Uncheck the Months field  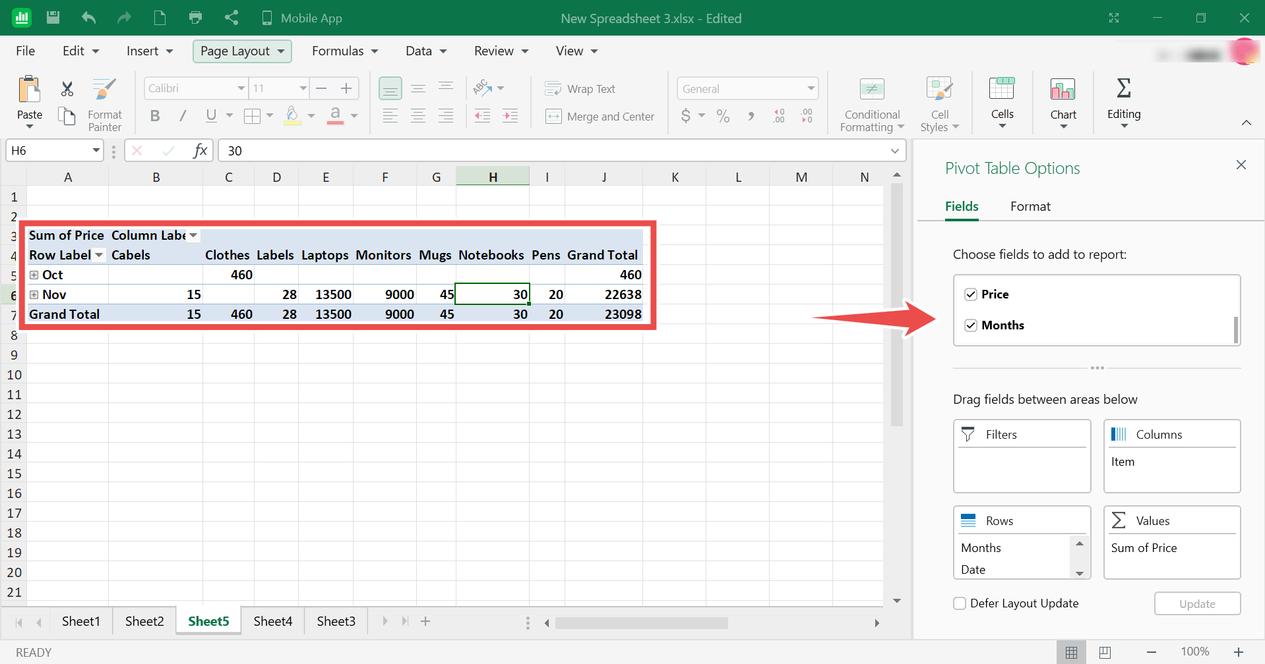pos(971,325)
